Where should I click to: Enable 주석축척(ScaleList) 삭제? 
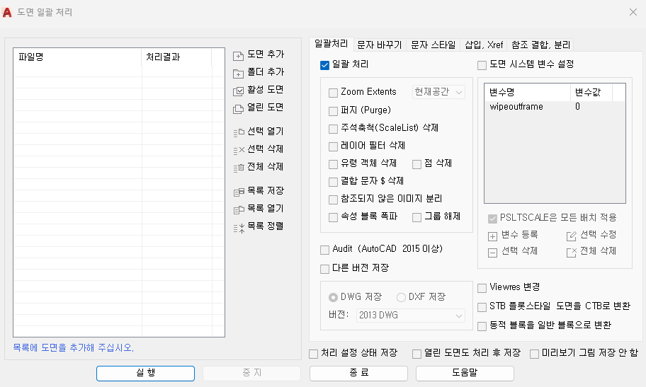[x=333, y=129]
